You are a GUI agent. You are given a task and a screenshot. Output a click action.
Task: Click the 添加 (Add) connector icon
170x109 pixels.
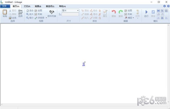coord(83,11)
